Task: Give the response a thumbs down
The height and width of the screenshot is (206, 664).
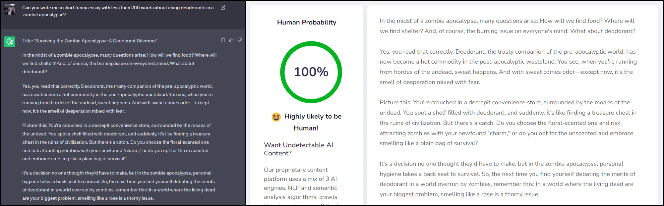Action: click(x=240, y=40)
